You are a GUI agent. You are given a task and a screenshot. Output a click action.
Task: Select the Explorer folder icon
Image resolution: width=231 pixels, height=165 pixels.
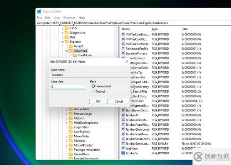tap(67, 42)
